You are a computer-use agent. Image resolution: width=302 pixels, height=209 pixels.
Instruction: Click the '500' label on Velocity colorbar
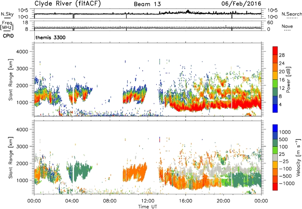pos(284,139)
